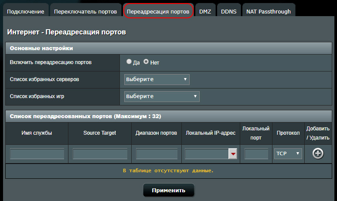Go to the DMZ tab

(205, 11)
